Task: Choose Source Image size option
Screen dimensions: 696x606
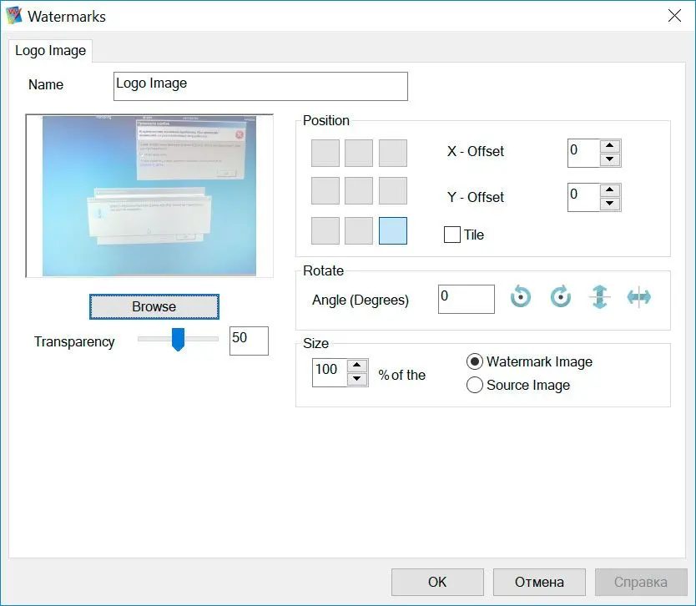Action: pyautogui.click(x=475, y=385)
